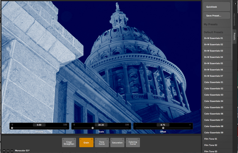Toggle the Saturation brick's enable dot
Screen dimensions: 238x153
[x=123, y=139]
